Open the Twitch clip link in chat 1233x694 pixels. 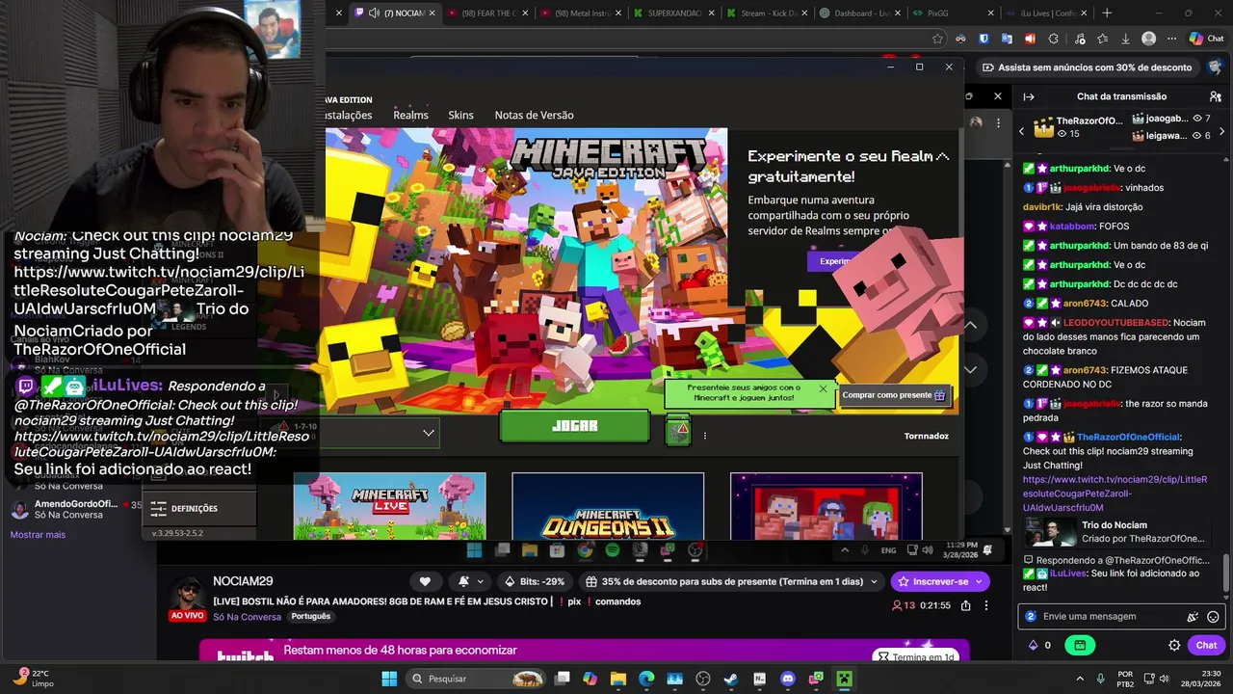click(1115, 493)
